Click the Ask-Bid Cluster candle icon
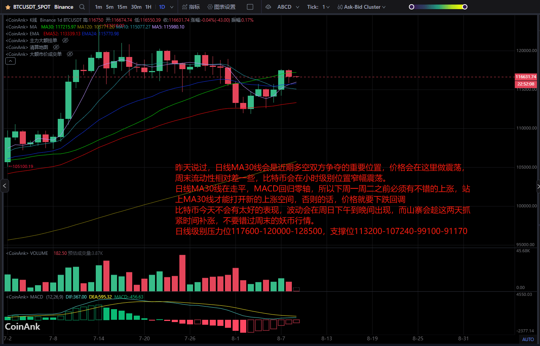Screen dimensions: 540x346 [x=340, y=7]
